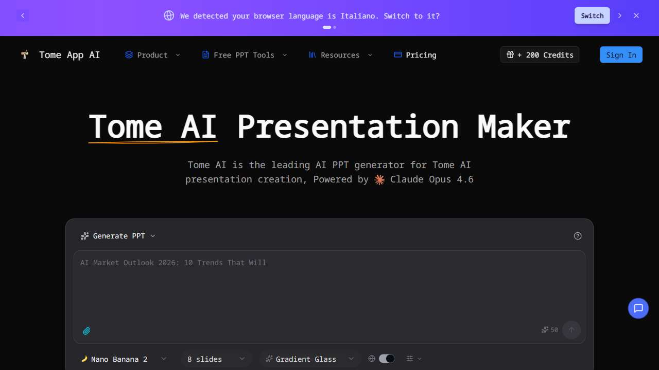Open the 8 slides count dropdown

click(x=216, y=359)
